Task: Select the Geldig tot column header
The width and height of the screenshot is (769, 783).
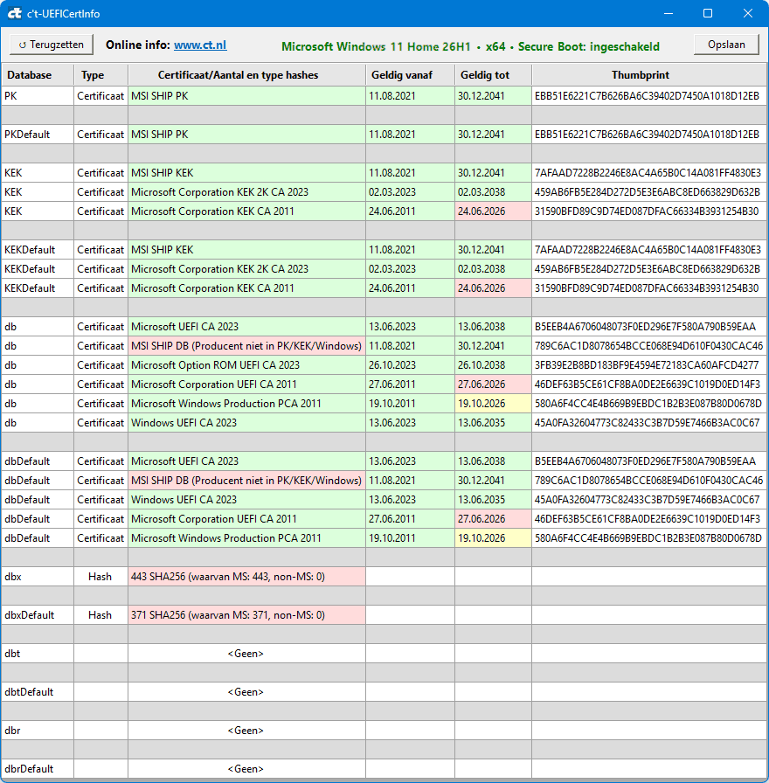Action: tap(493, 75)
